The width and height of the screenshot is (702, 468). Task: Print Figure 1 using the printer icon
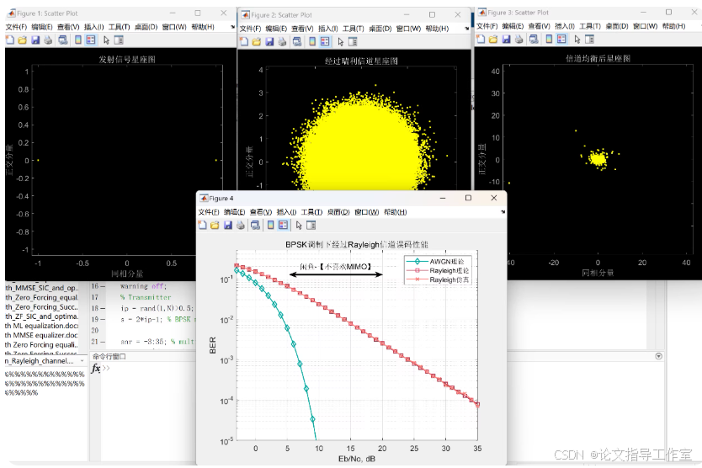(x=48, y=40)
